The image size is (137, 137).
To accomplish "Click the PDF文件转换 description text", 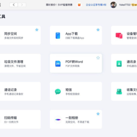I will [72, 66].
